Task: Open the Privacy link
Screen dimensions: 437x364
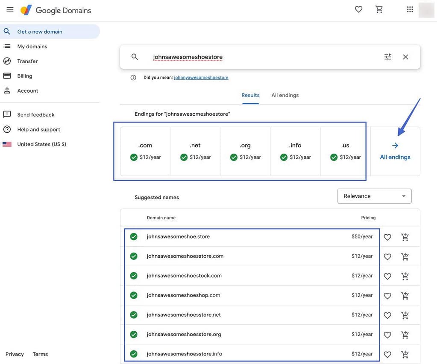Action: click(15, 354)
